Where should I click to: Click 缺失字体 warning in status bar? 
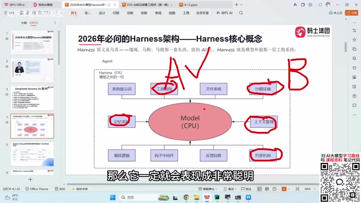click(x=80, y=189)
